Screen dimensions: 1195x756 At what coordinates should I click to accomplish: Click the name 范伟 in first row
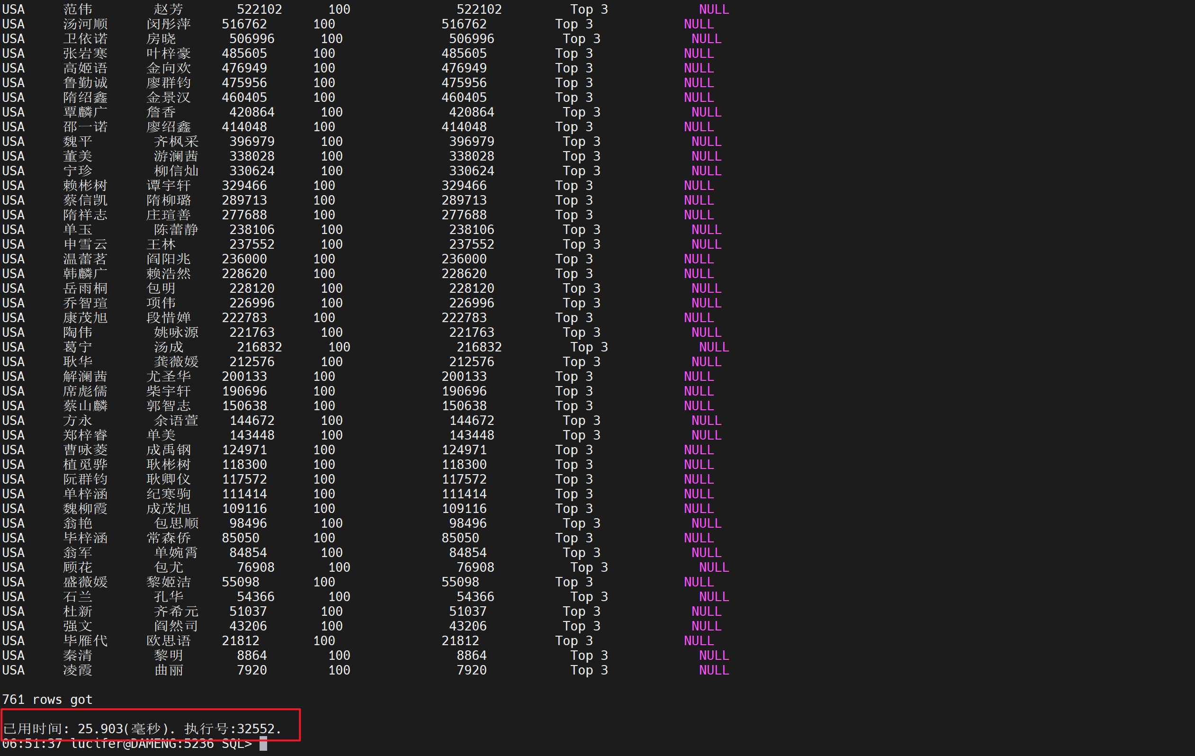click(x=77, y=9)
